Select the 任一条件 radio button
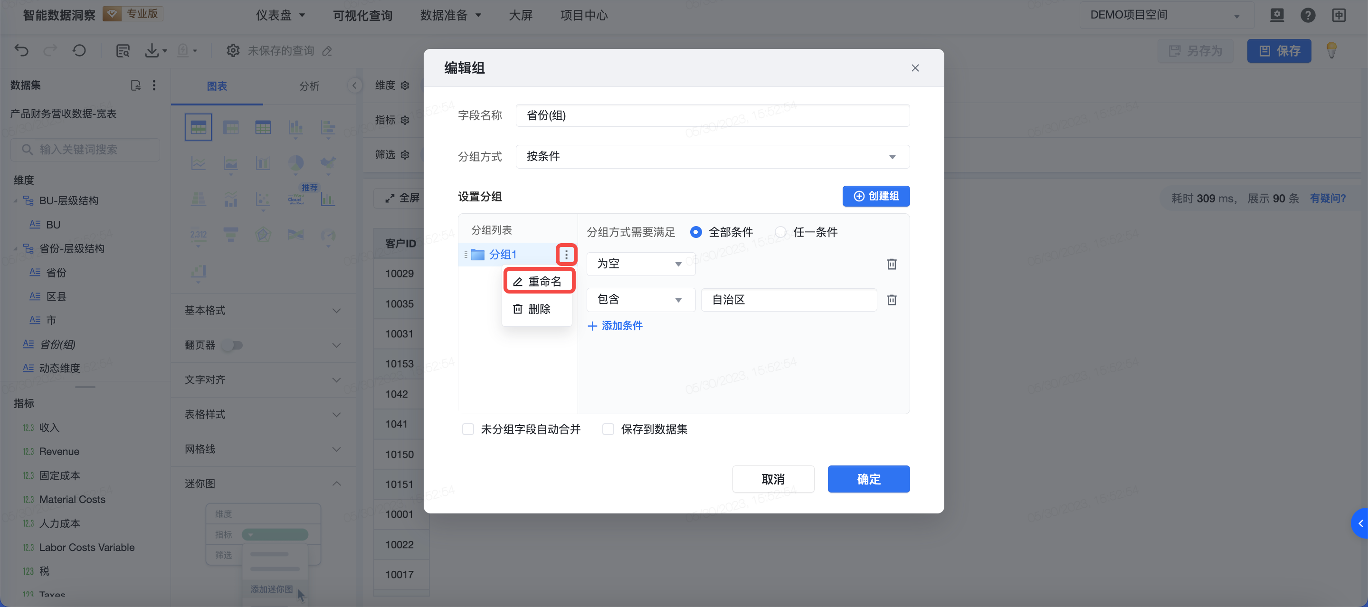 click(780, 232)
